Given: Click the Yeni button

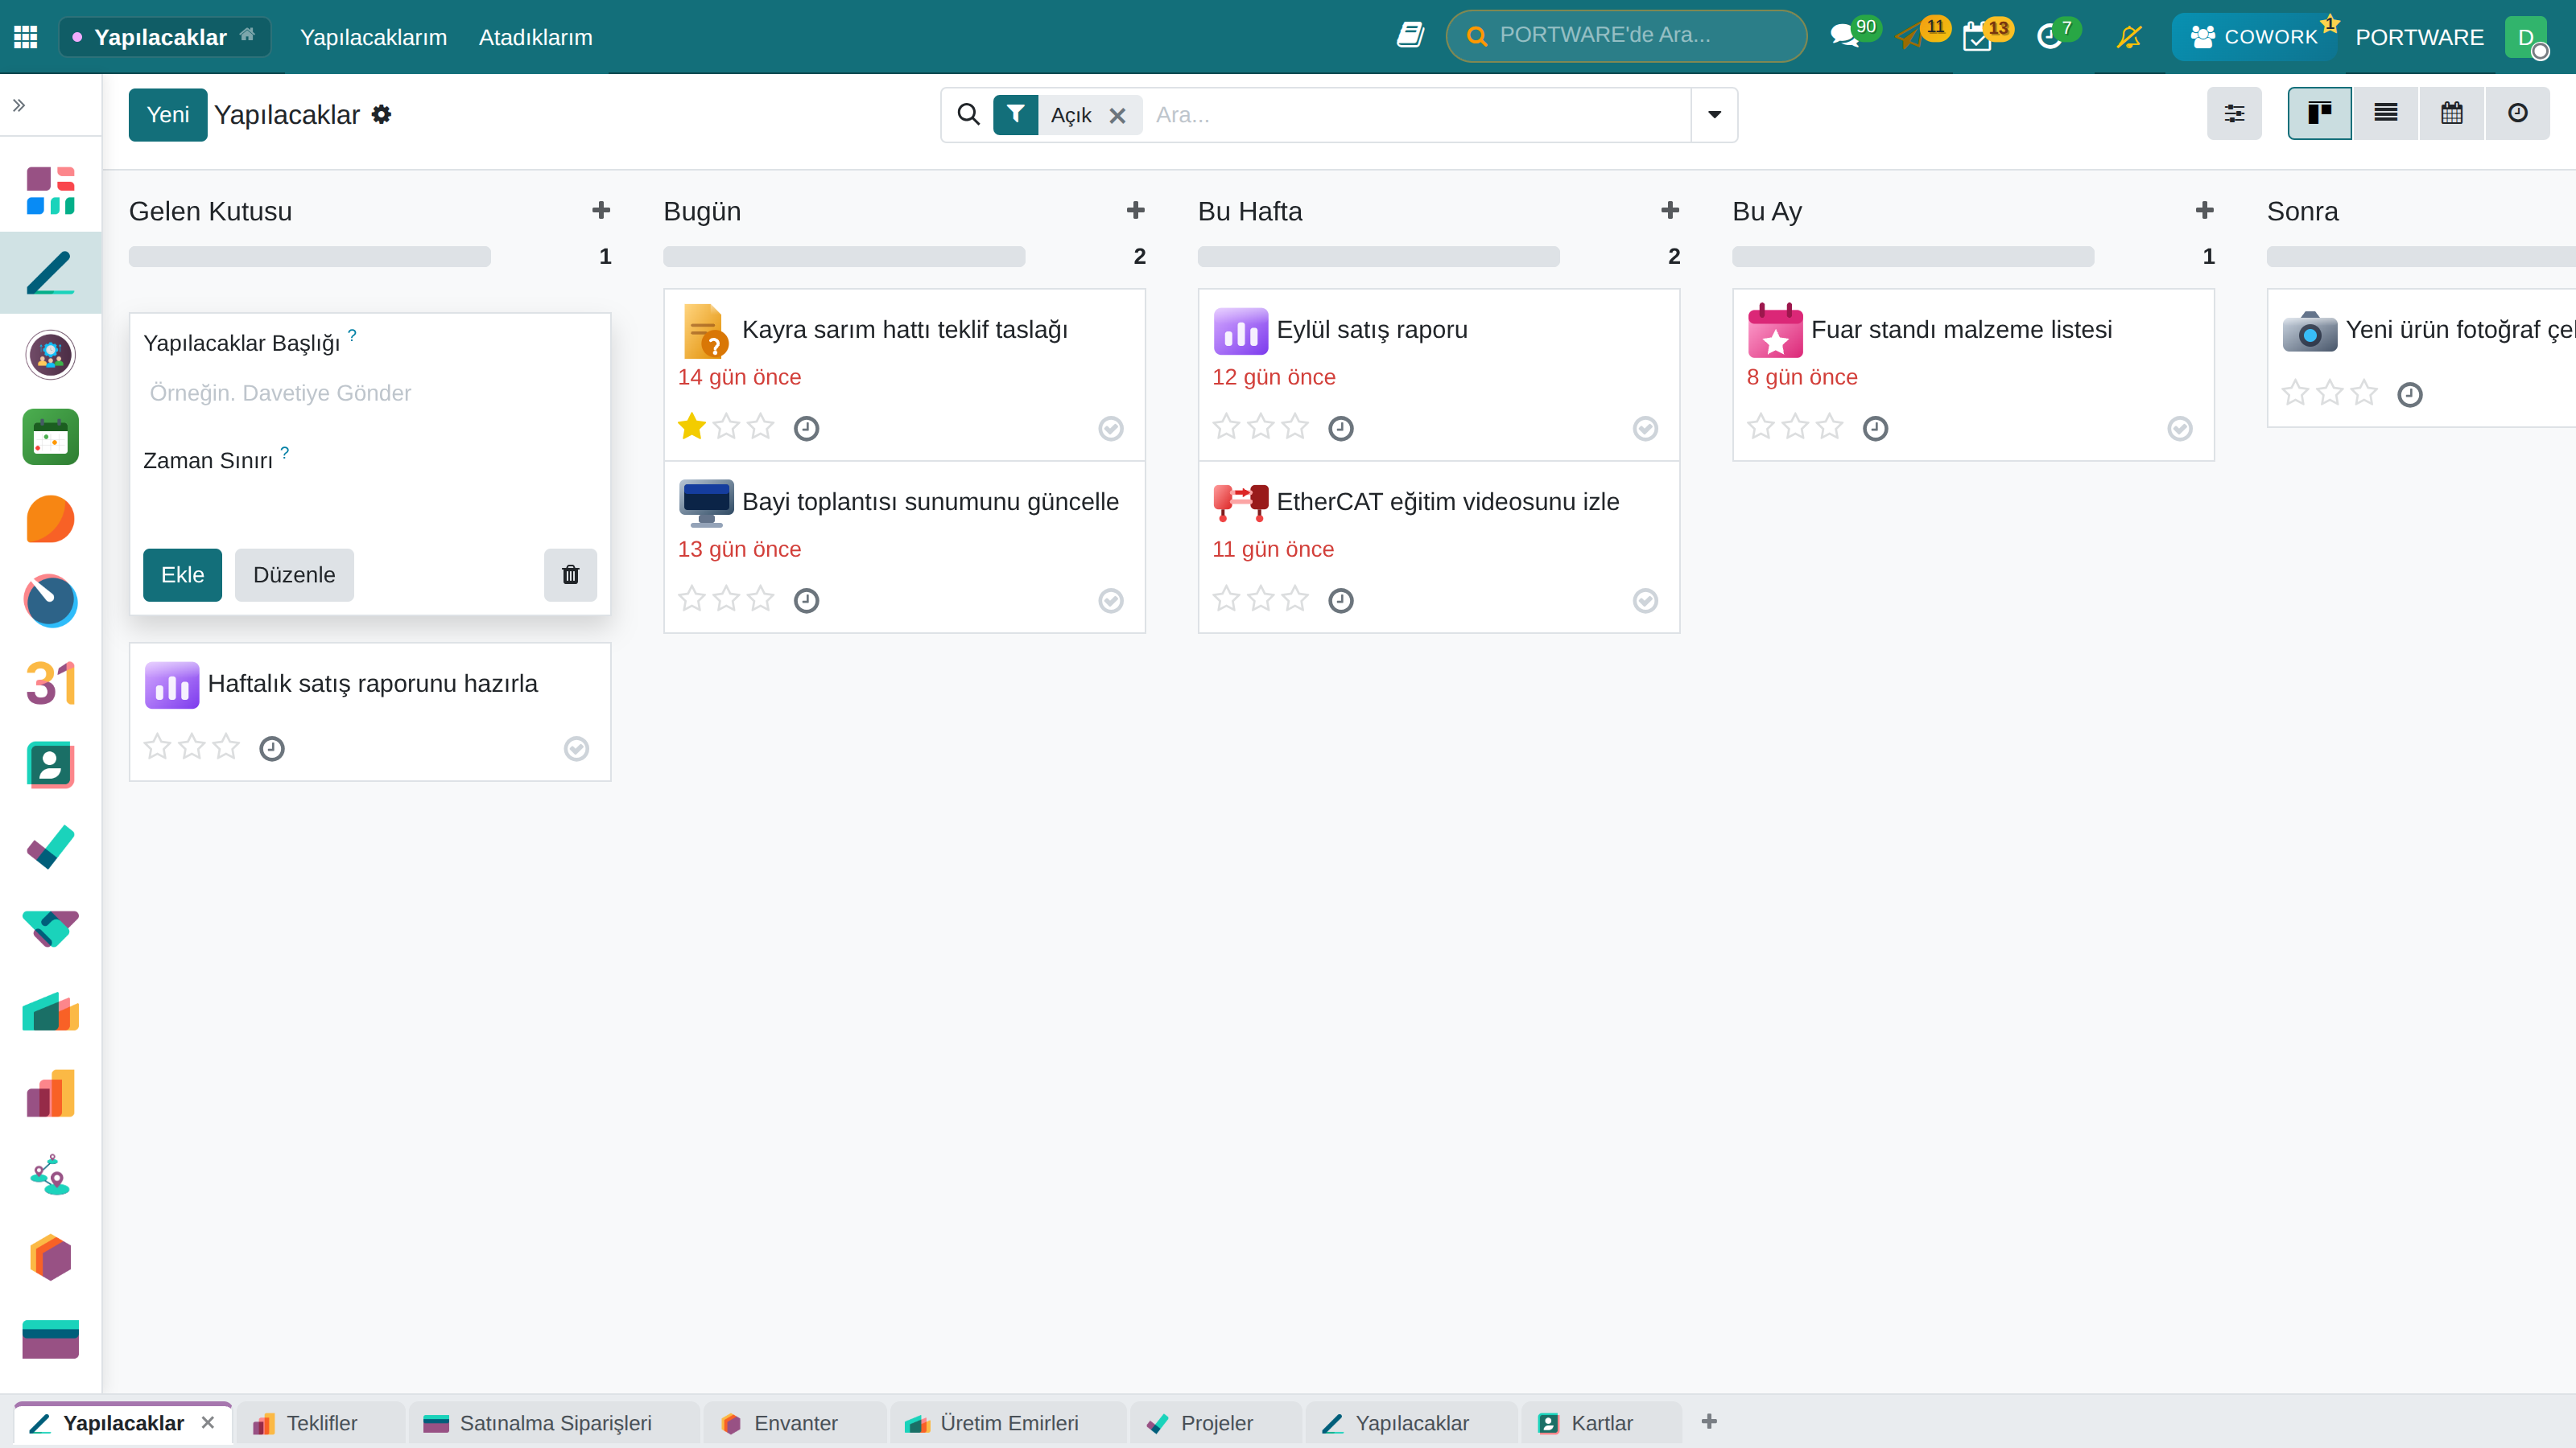Looking at the screenshot, I should 167,115.
